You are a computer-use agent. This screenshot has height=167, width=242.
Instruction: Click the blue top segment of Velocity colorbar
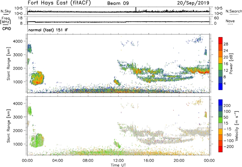click(x=221, y=102)
